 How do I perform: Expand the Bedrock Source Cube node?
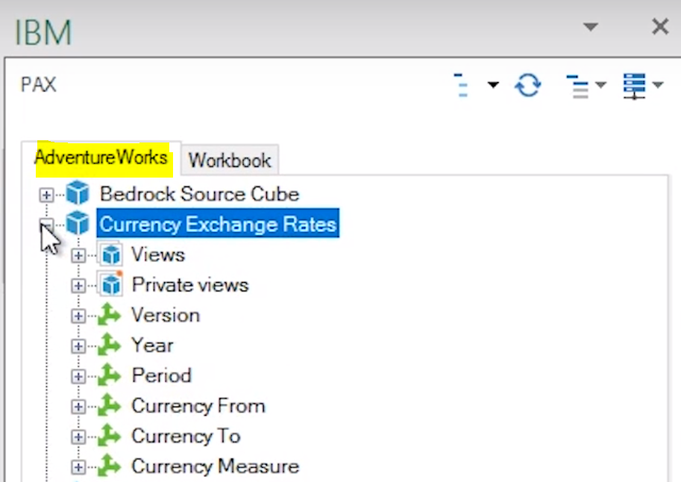pyautogui.click(x=46, y=195)
